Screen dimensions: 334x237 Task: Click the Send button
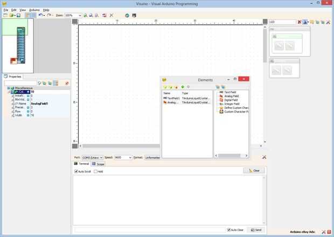(256, 230)
